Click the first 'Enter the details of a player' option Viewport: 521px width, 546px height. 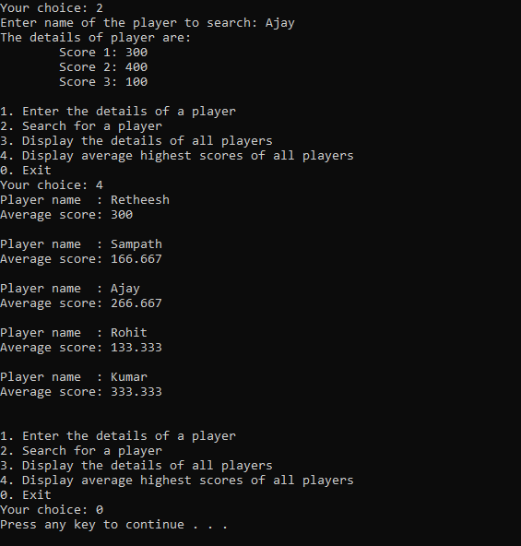point(118,112)
